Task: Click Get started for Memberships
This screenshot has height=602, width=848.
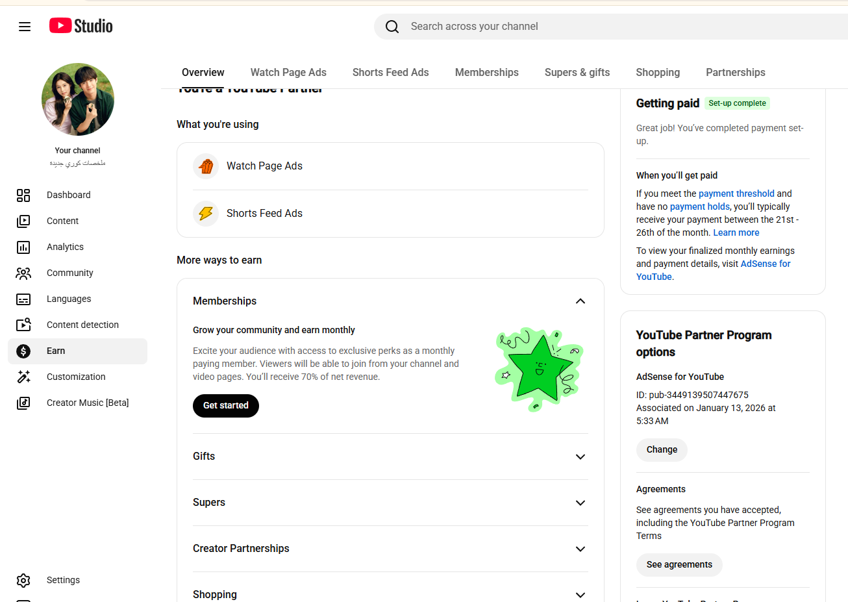Action: 226,406
